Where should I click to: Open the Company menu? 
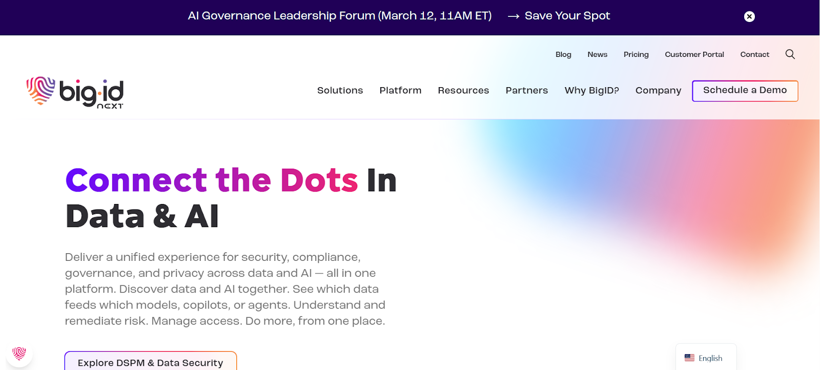658,91
